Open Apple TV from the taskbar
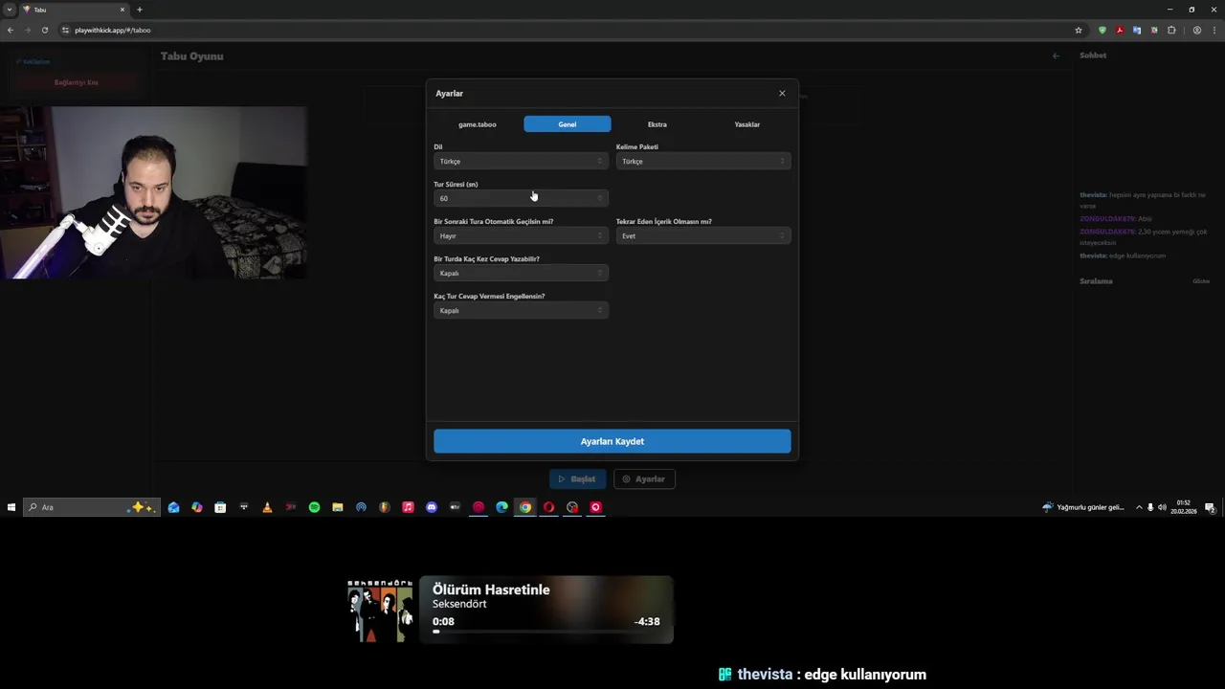Image resolution: width=1225 pixels, height=689 pixels. (x=455, y=507)
